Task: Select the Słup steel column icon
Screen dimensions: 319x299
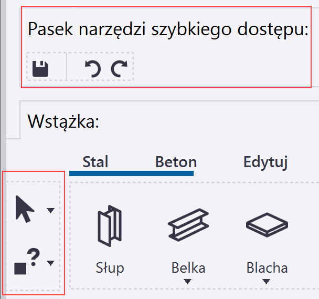Action: point(110,226)
